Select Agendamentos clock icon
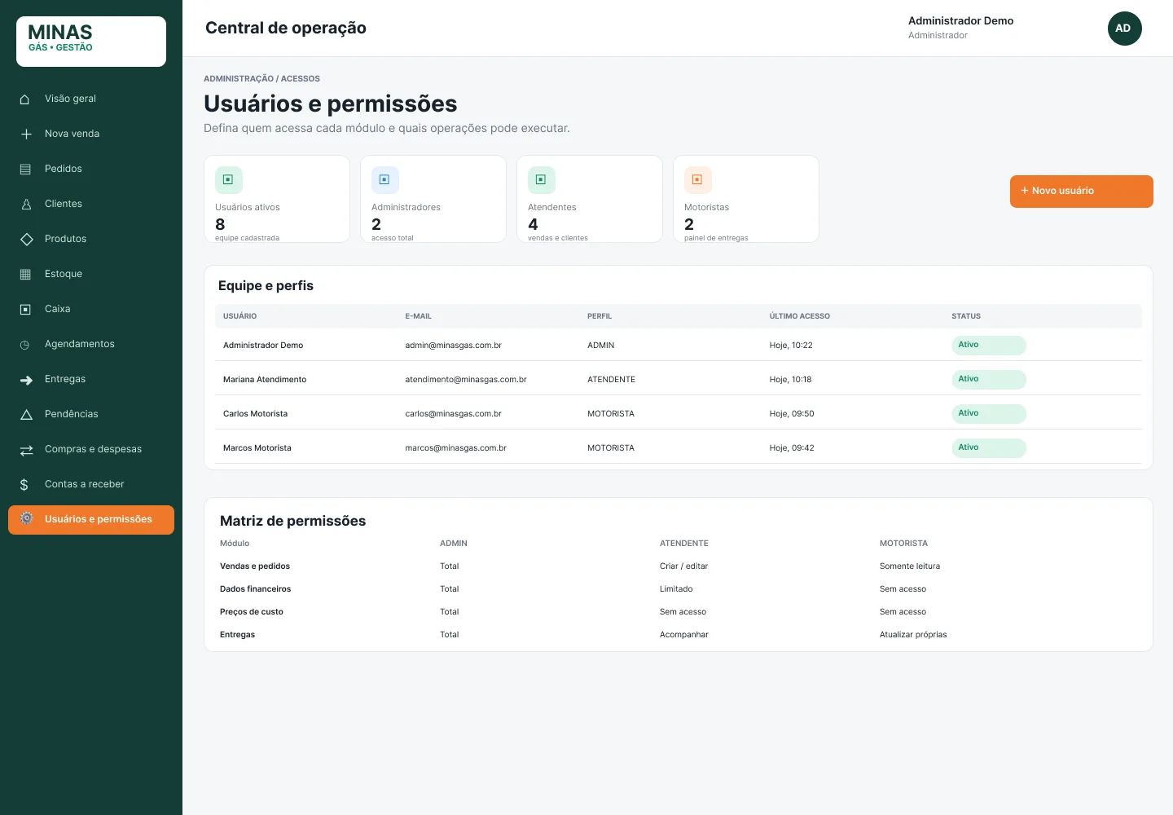Viewport: 1173px width, 815px height. [x=24, y=345]
